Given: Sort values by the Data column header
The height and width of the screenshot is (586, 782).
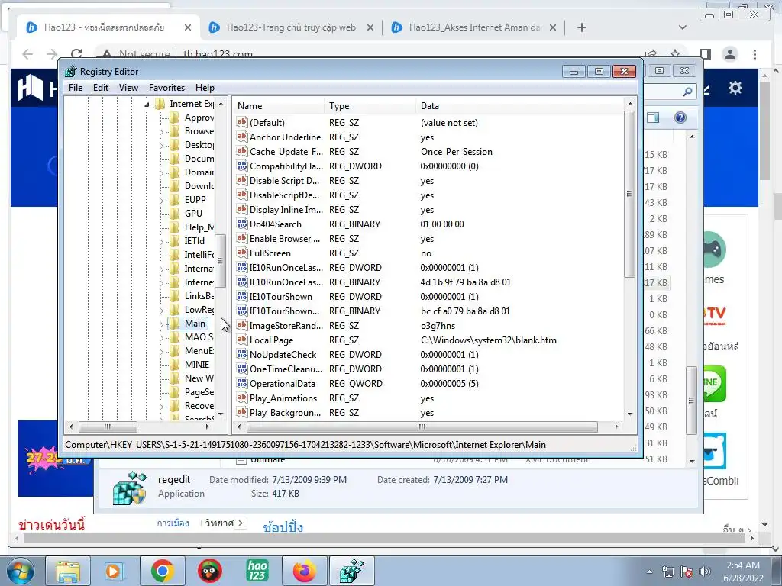Looking at the screenshot, I should (x=519, y=105).
